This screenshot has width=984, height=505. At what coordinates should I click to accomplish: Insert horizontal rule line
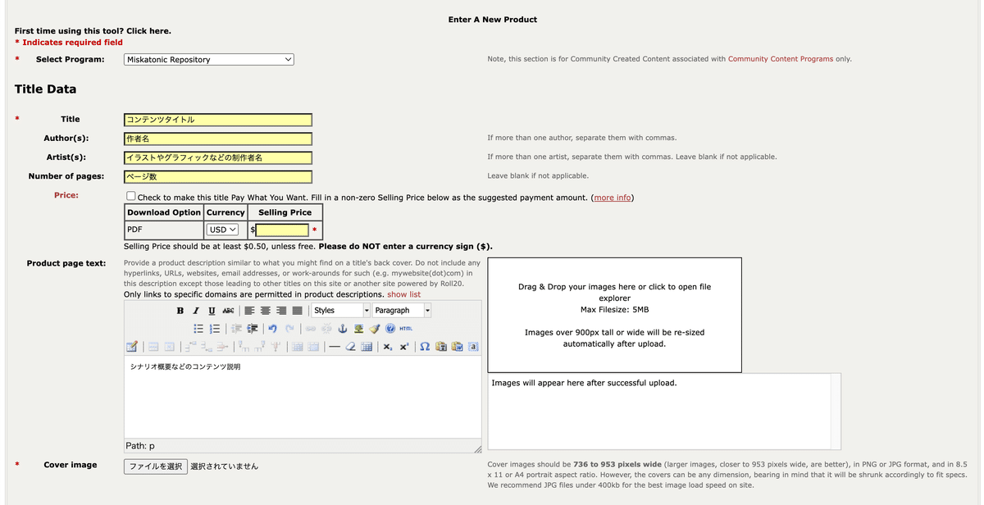[x=335, y=347]
